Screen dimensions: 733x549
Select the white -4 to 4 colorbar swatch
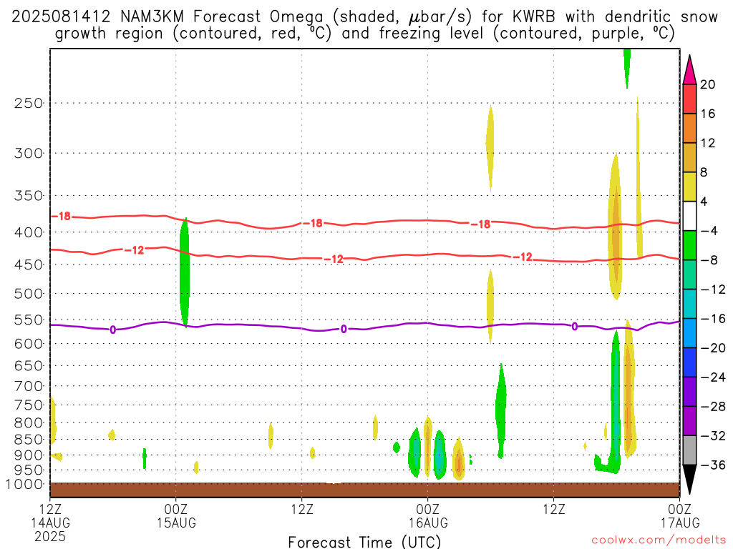[x=689, y=216]
